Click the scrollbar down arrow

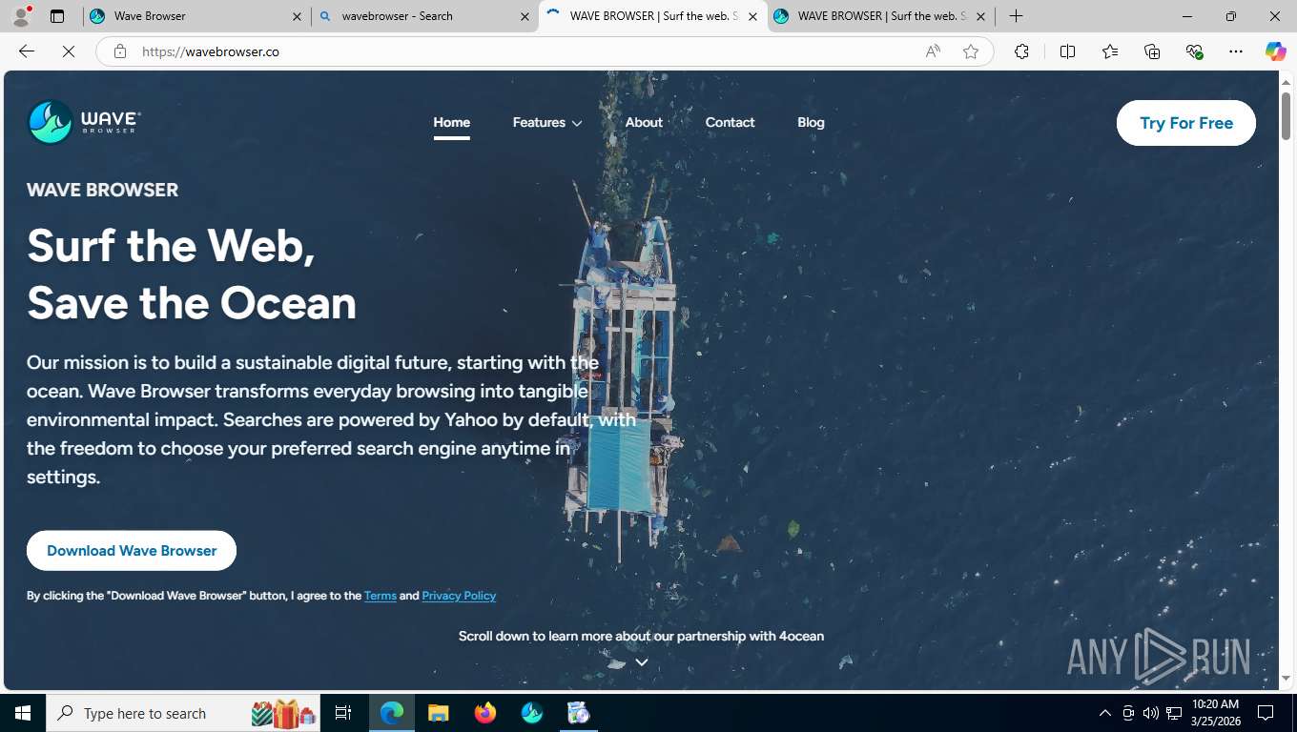click(1286, 679)
